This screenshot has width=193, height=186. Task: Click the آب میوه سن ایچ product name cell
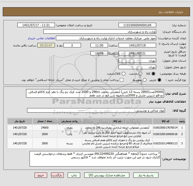[117, 134]
